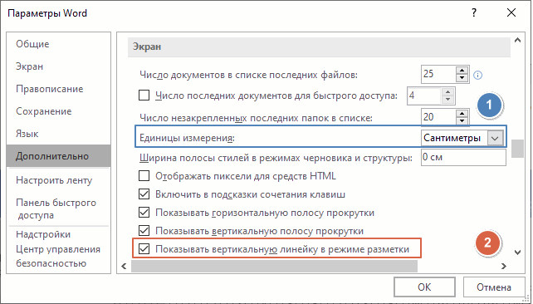The image size is (533, 304).
Task: Click the help question mark icon
Action: pos(474,13)
